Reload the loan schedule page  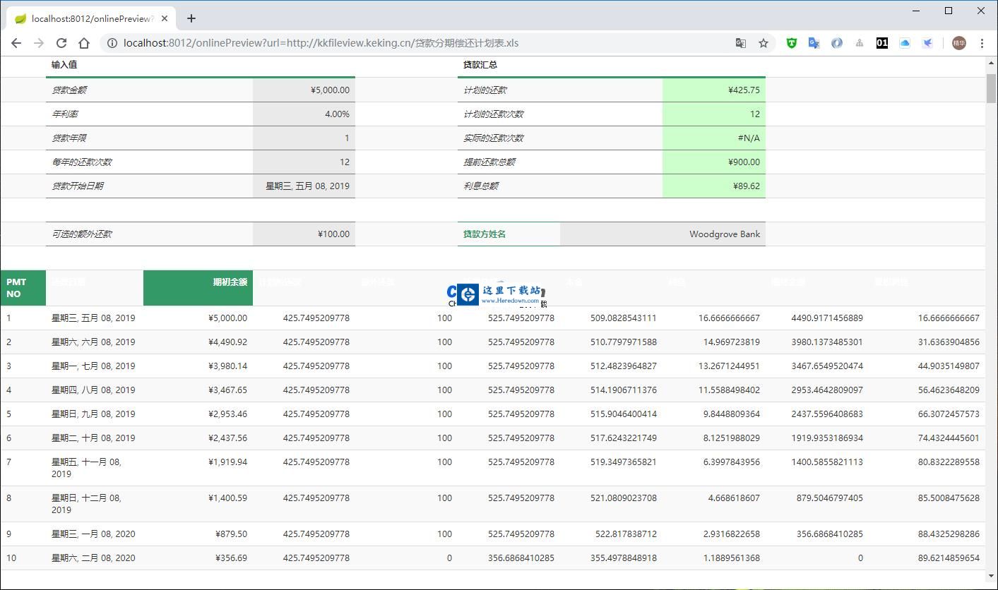(x=61, y=43)
